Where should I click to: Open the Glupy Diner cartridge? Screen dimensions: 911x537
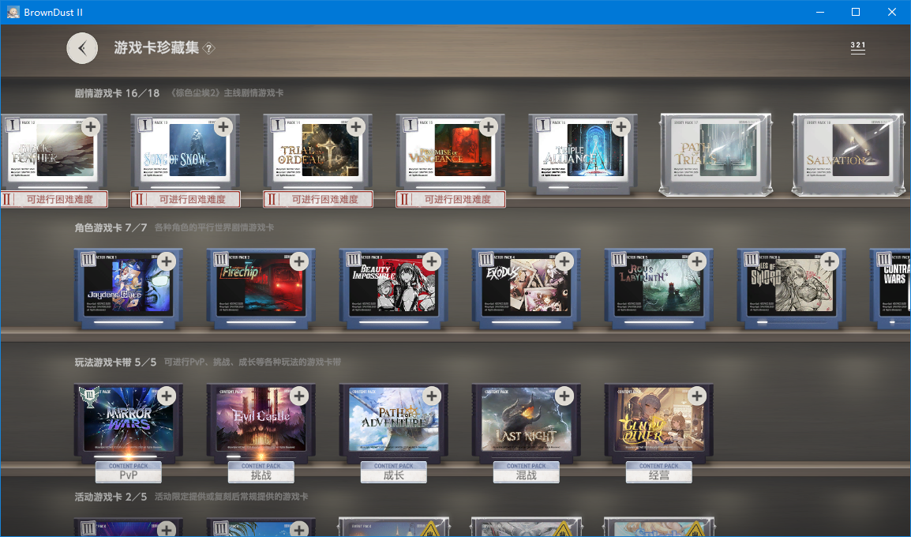(659, 423)
